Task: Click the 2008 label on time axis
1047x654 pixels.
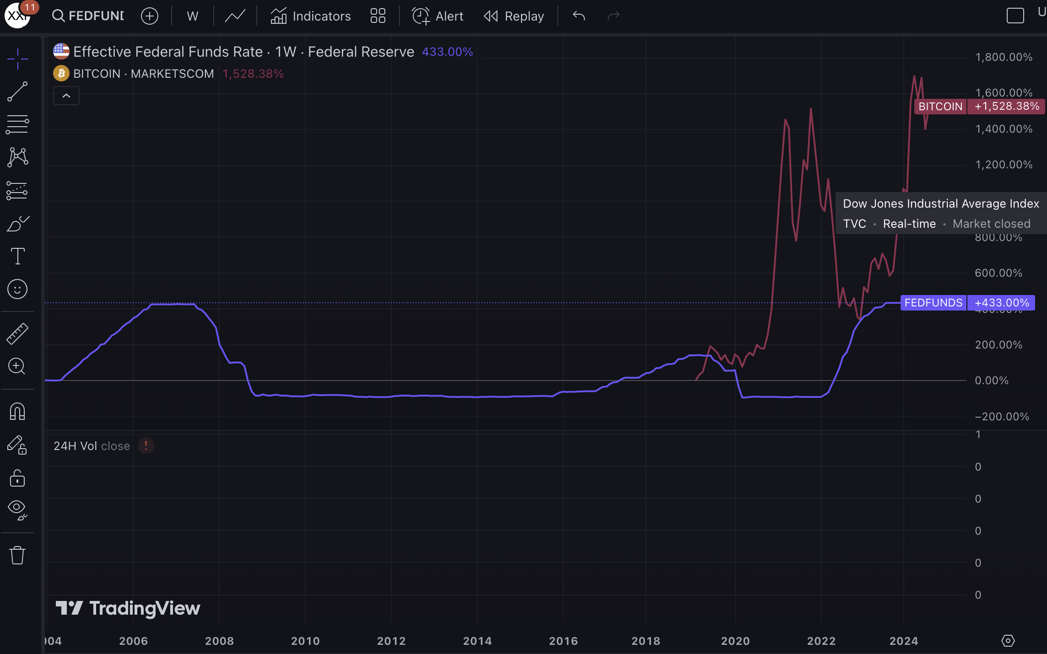Action: point(219,641)
